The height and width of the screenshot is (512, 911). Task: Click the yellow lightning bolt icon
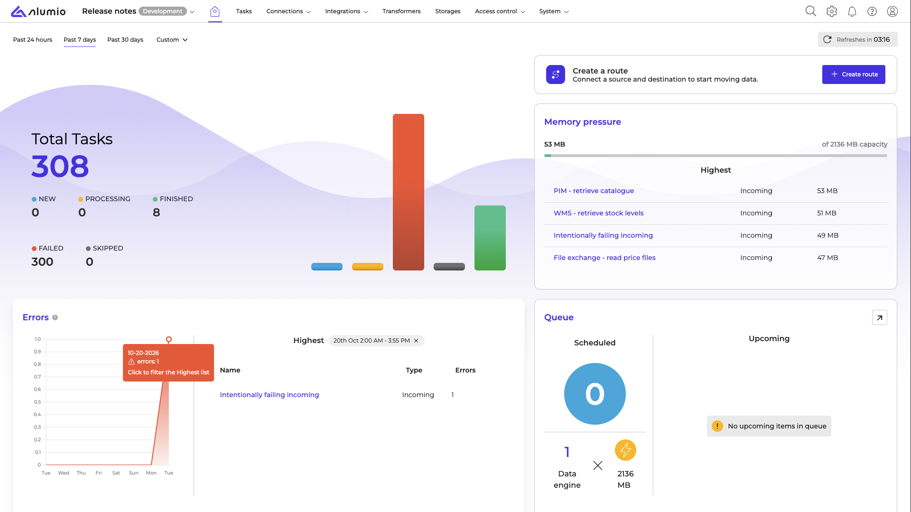pos(625,450)
